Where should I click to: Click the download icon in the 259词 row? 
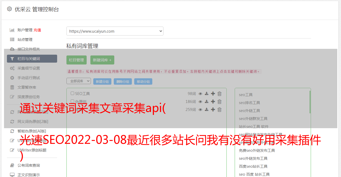coord(207,110)
